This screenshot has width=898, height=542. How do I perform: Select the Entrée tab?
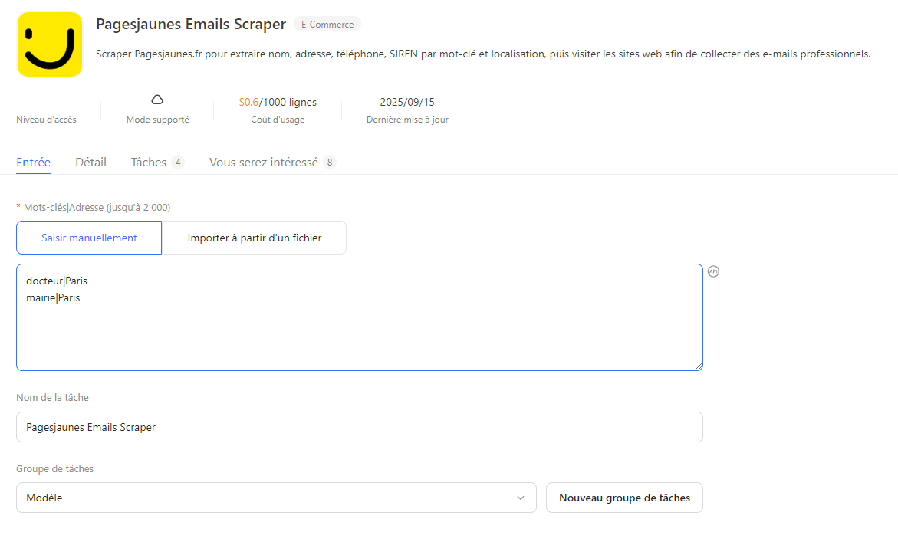click(x=33, y=162)
